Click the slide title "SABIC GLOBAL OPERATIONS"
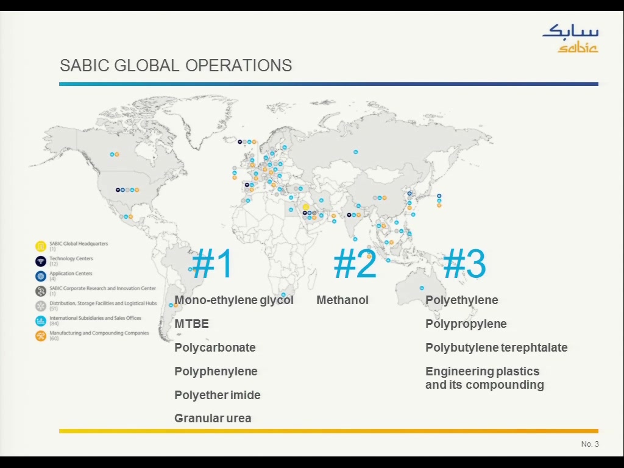The width and height of the screenshot is (624, 468). coord(176,66)
